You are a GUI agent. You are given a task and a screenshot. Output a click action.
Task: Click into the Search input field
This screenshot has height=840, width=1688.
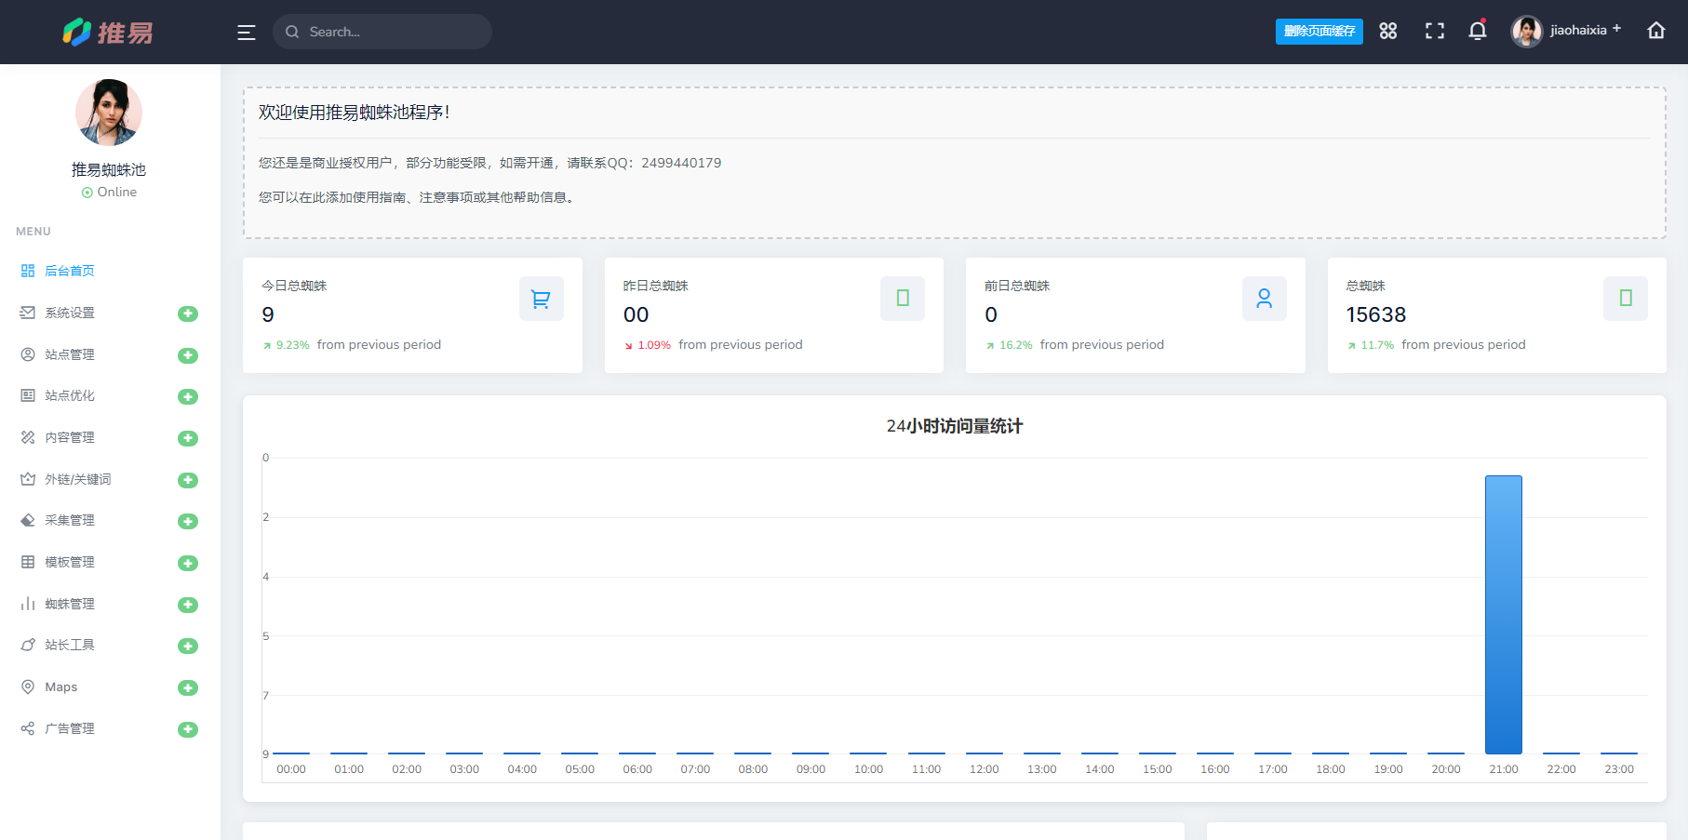point(393,32)
